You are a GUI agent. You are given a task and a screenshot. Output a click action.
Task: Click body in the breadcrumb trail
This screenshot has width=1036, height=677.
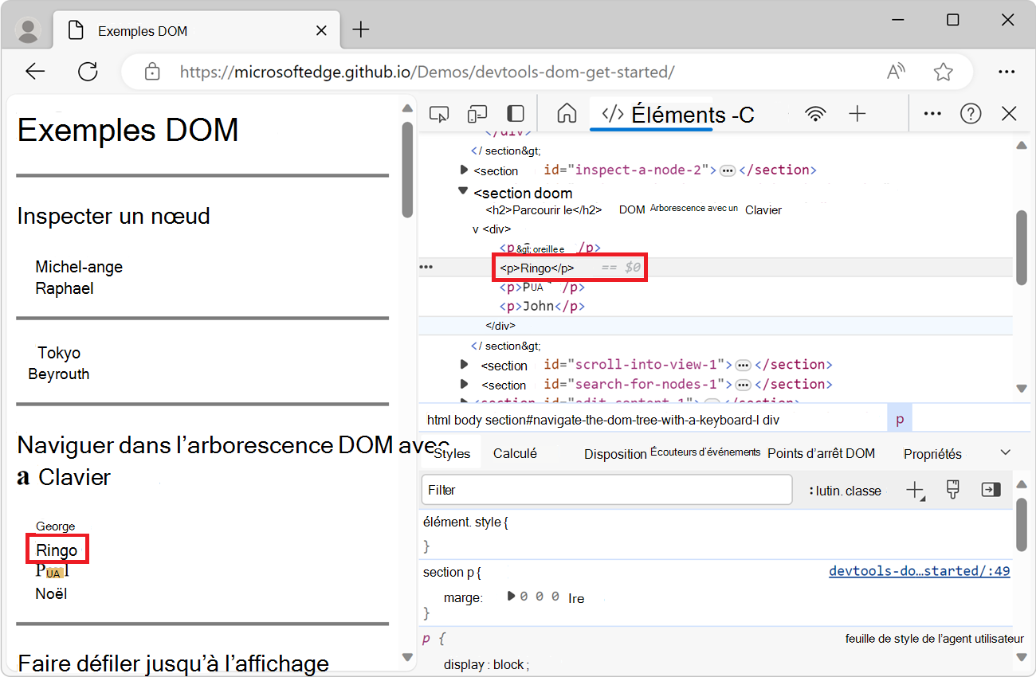click(x=468, y=420)
